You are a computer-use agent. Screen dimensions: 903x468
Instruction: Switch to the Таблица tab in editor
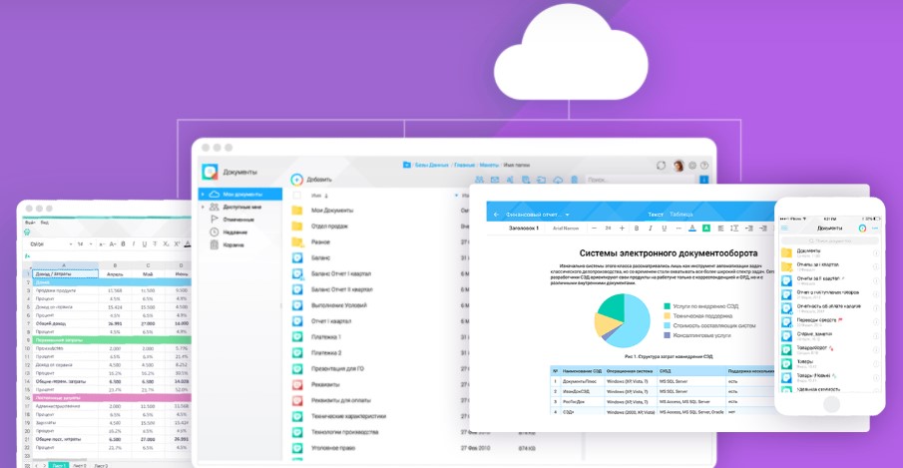[680, 214]
